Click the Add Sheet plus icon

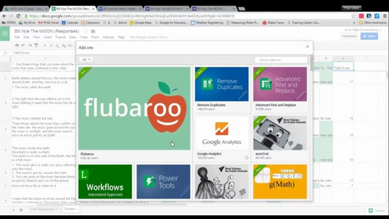13,210
